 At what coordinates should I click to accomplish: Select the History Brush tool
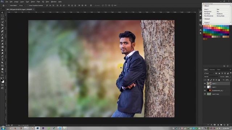pos(2,41)
